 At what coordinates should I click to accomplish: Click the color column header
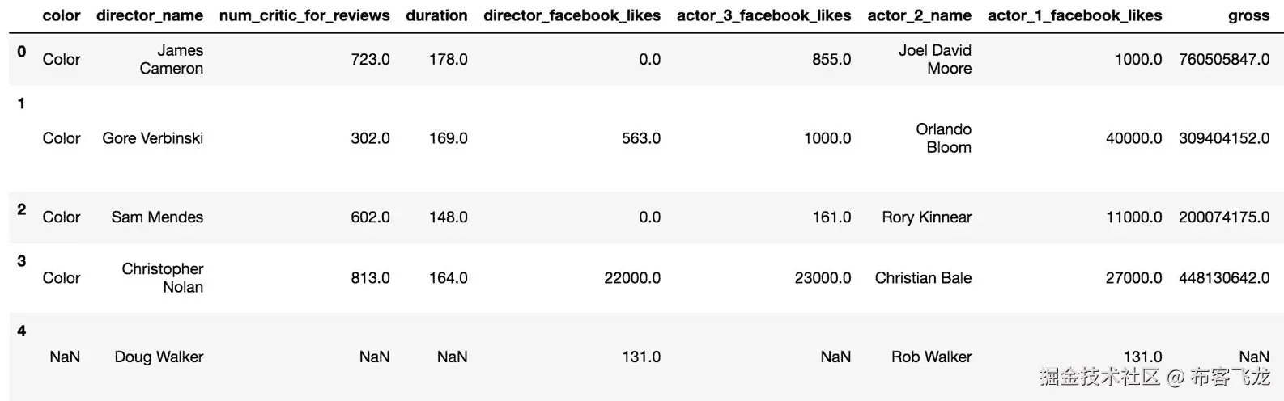pyautogui.click(x=62, y=15)
